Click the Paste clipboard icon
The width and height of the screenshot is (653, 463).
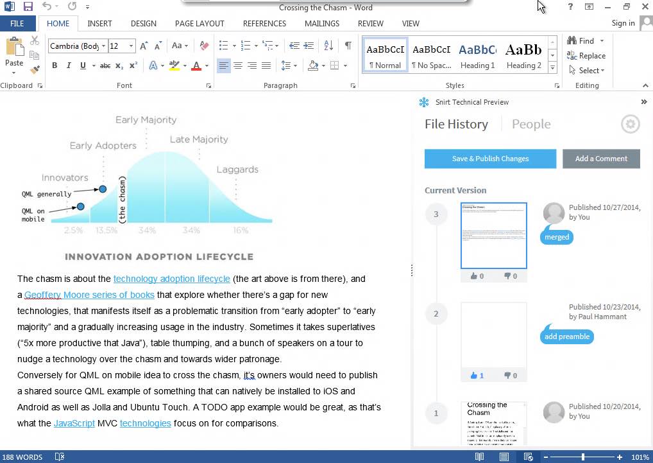[14, 47]
